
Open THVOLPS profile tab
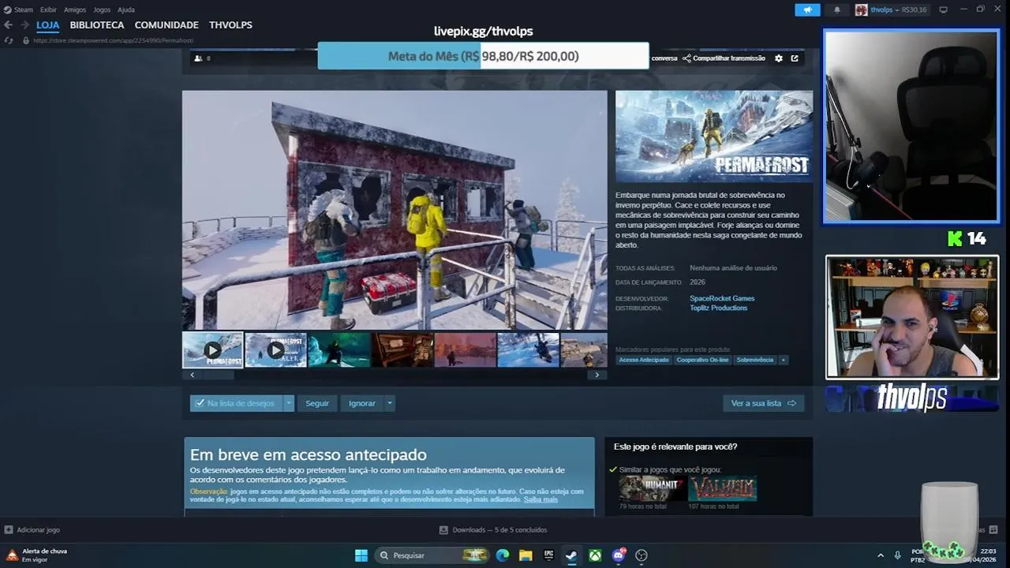pos(230,25)
